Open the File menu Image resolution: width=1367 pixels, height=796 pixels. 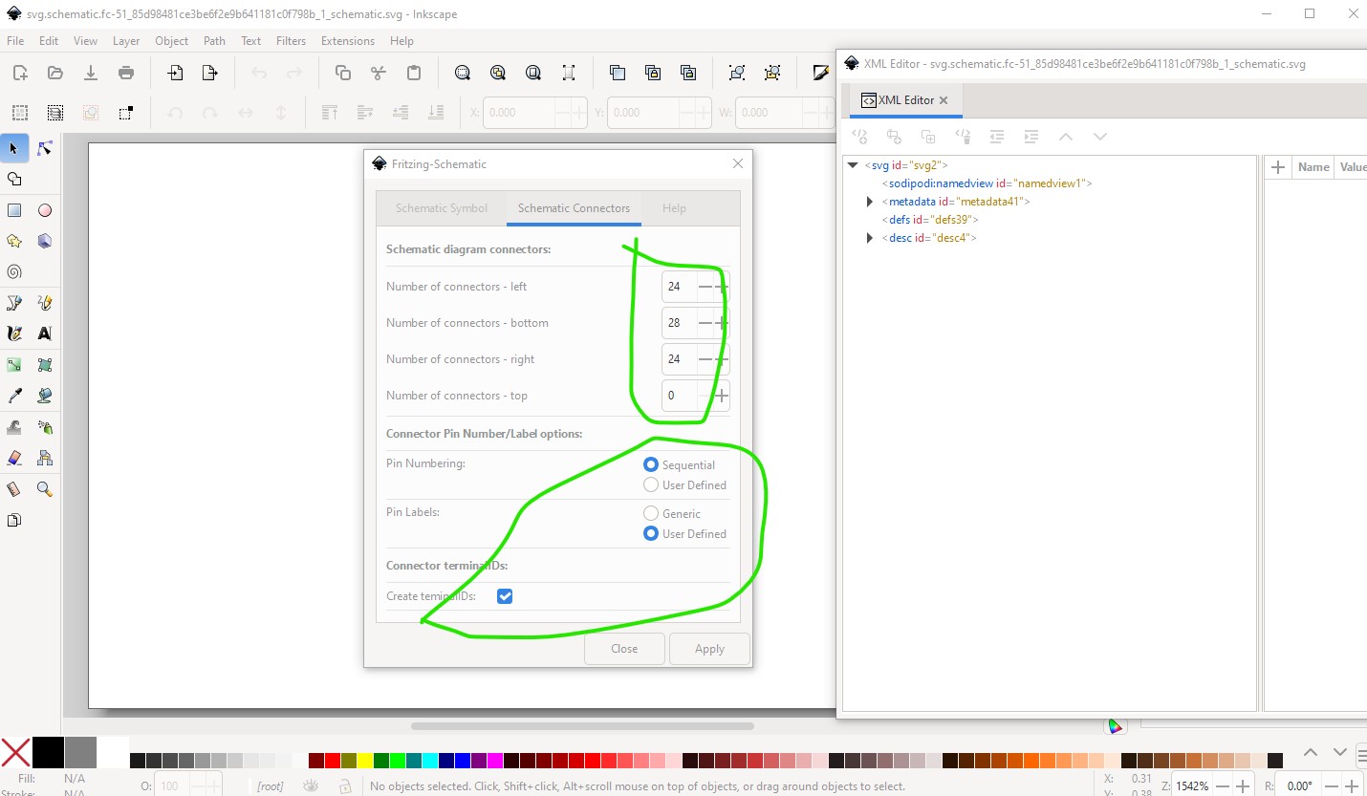pos(15,41)
